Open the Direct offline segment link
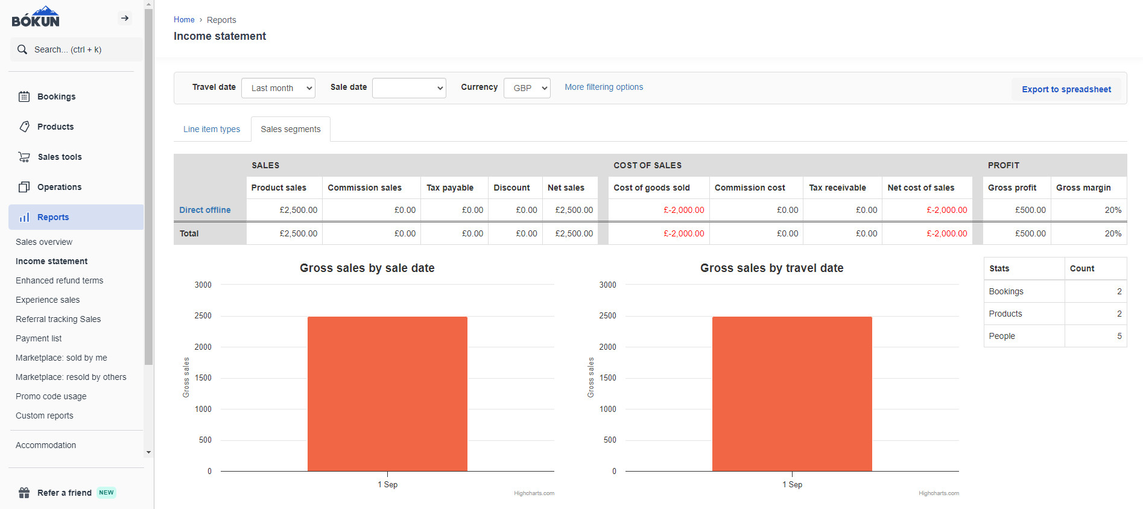This screenshot has height=509, width=1143. tap(205, 210)
